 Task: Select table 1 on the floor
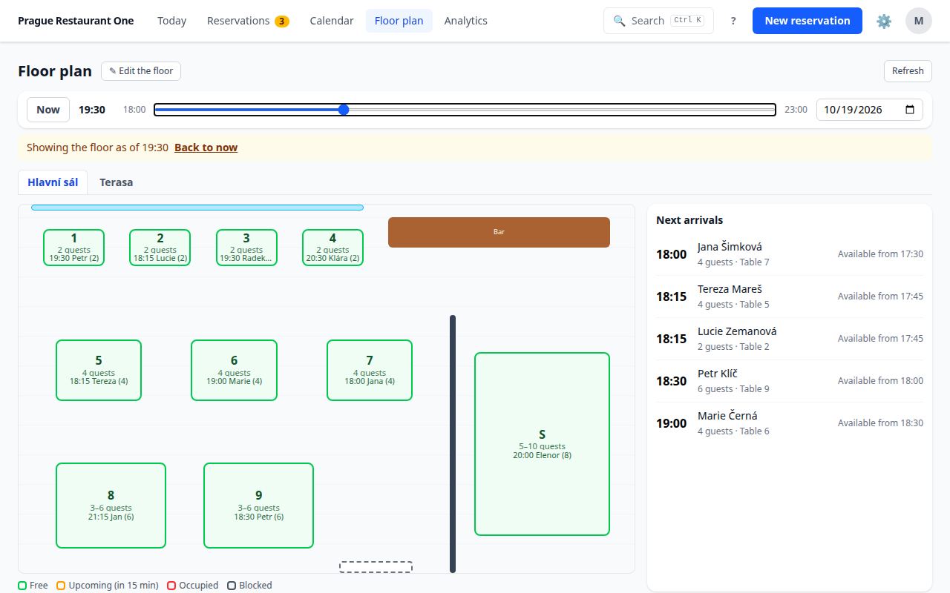(73, 248)
